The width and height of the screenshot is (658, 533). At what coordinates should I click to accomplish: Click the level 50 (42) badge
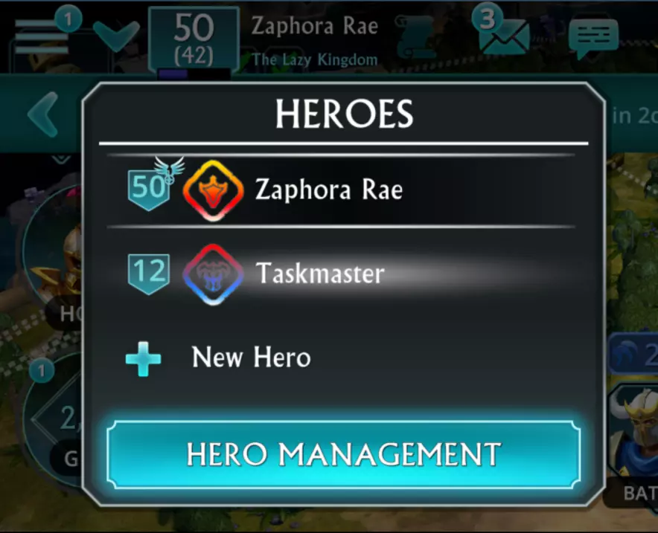(x=194, y=39)
